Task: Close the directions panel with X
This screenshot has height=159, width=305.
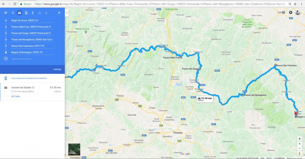Action: pos(59,13)
